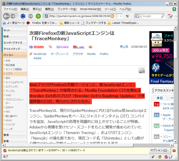This screenshot has width=179, height=161.
Task: Select the ネット sidebar category
Action: tap(15, 30)
